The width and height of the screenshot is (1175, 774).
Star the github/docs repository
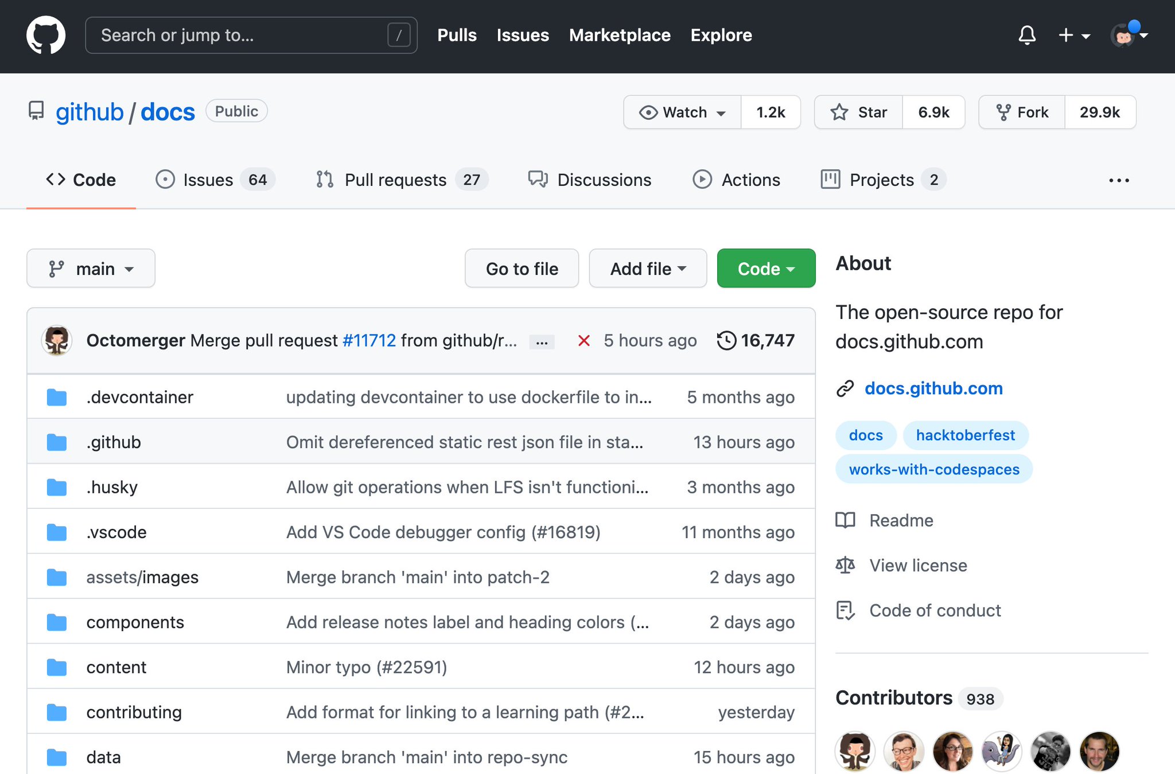click(857, 112)
